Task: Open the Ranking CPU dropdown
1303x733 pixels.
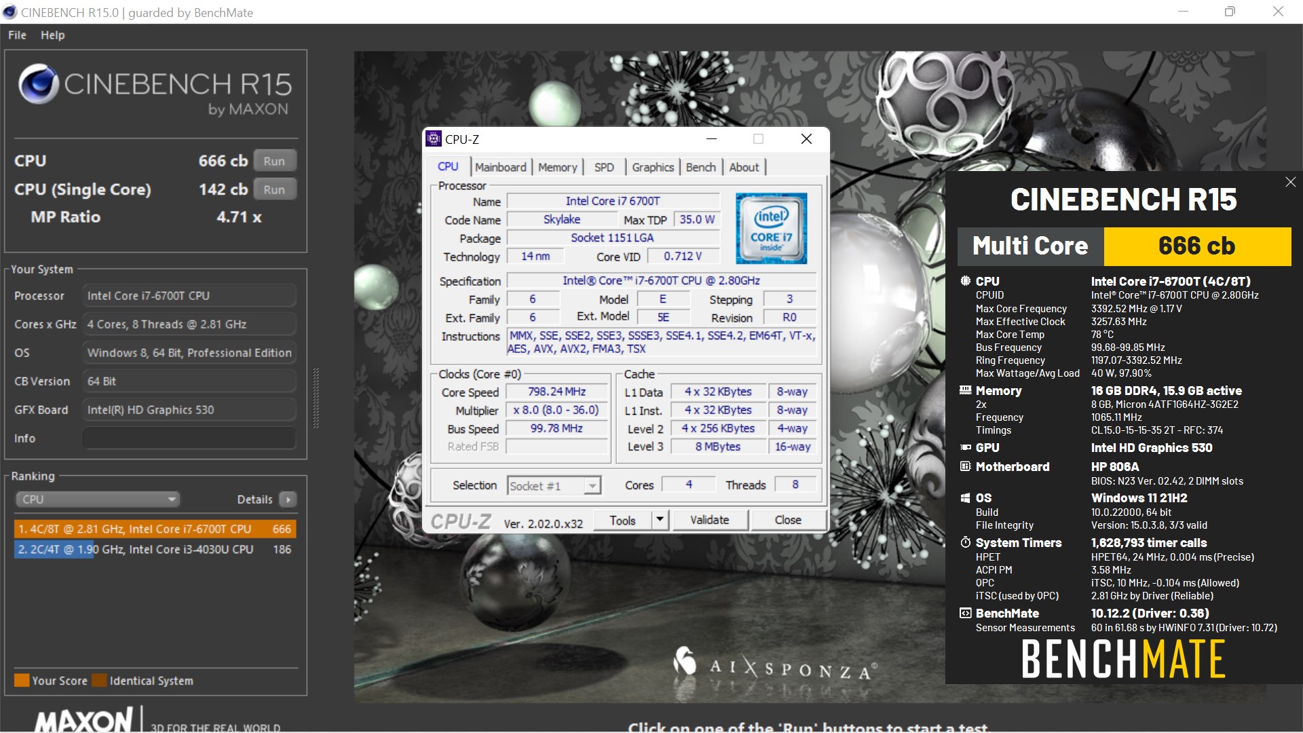Action: click(x=98, y=500)
